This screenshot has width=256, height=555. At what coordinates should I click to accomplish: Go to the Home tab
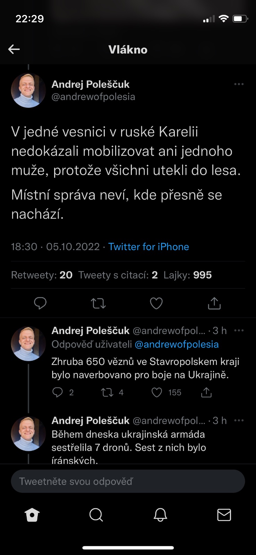click(32, 515)
